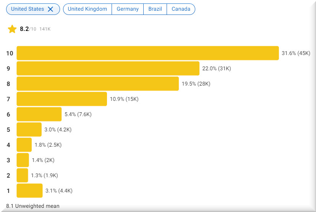Remove the United States filter (X icon)
Viewport: 316px width, 212px height.
pos(50,9)
